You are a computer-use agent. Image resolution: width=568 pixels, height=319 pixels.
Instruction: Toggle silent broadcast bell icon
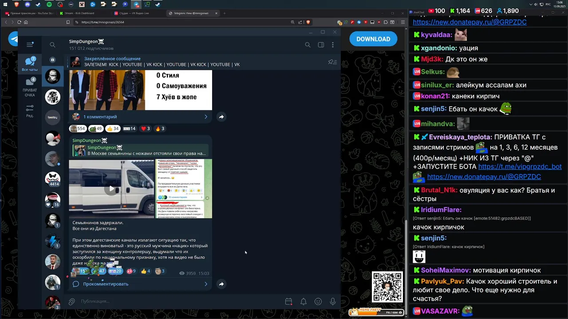click(x=304, y=302)
